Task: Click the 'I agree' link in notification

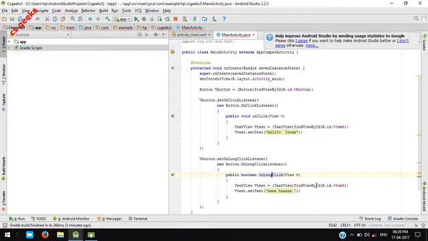Action: (302, 41)
